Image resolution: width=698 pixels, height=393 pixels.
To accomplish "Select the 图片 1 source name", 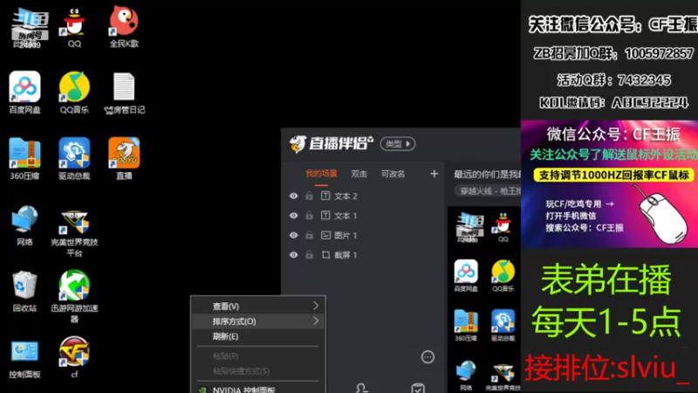I will click(x=346, y=235).
